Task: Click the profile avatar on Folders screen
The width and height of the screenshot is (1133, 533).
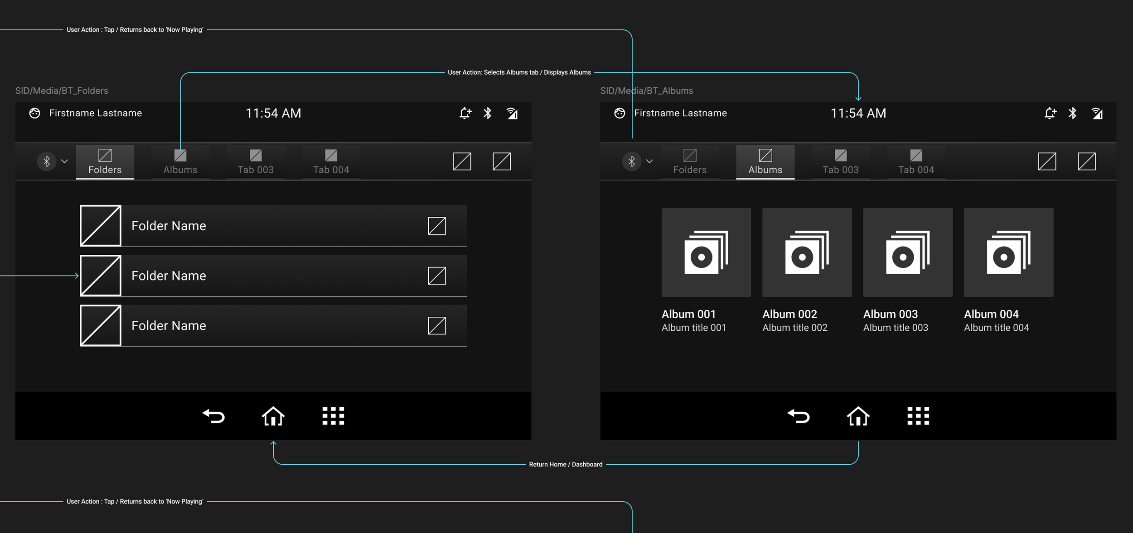Action: coord(35,113)
